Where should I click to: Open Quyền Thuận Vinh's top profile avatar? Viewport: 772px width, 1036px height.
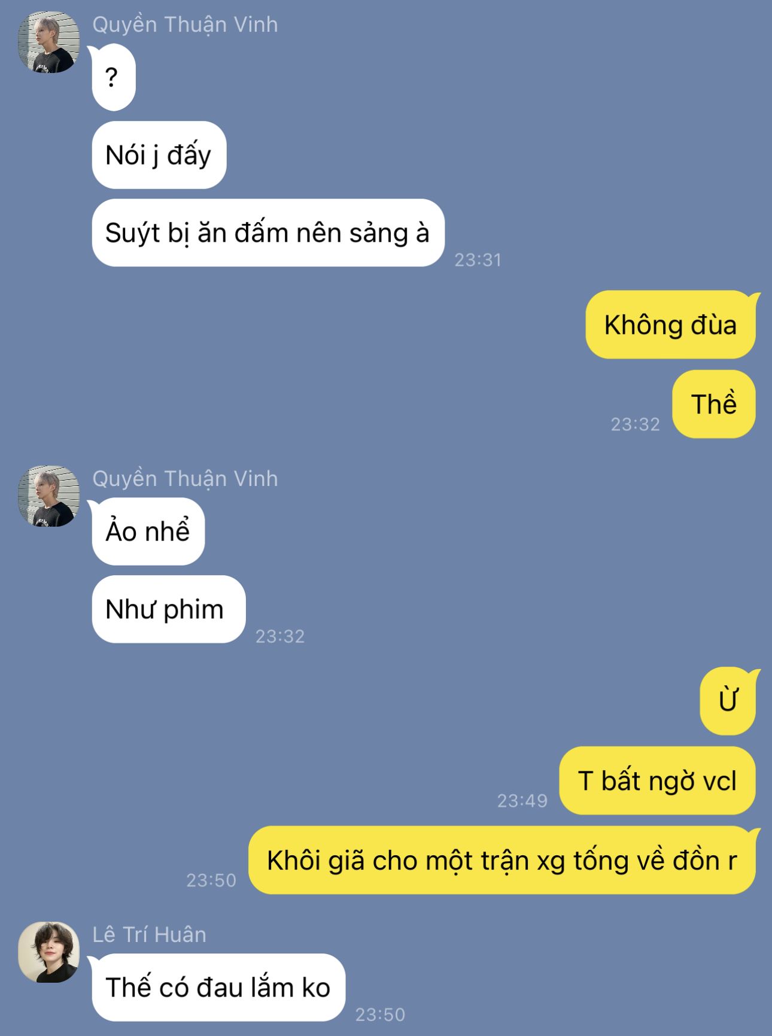point(48,42)
